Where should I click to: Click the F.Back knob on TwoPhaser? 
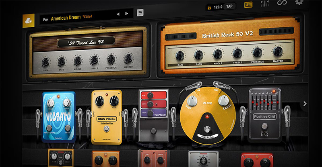150,113
